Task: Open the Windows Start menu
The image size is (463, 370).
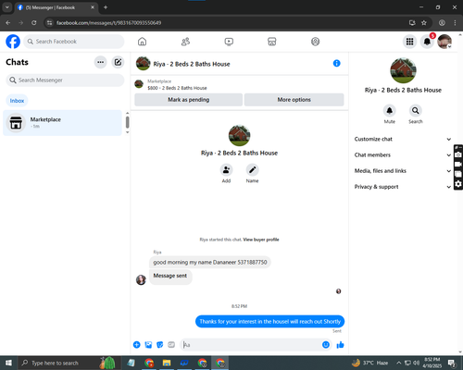Action: tap(8, 363)
